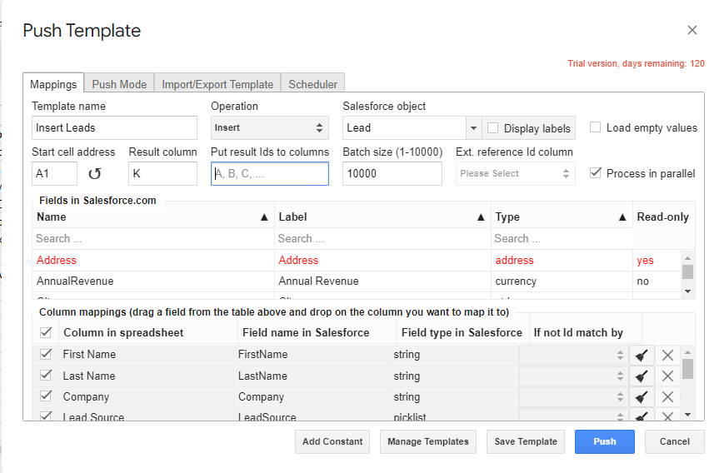This screenshot has width=724, height=473.
Task: Check the Load empty values option
Action: click(596, 127)
